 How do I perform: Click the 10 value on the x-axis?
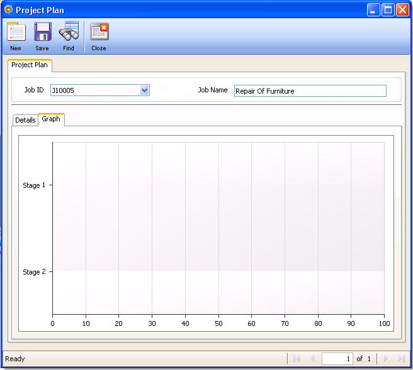[x=86, y=324]
